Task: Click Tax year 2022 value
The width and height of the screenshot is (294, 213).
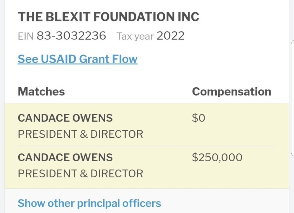Action: tap(170, 36)
